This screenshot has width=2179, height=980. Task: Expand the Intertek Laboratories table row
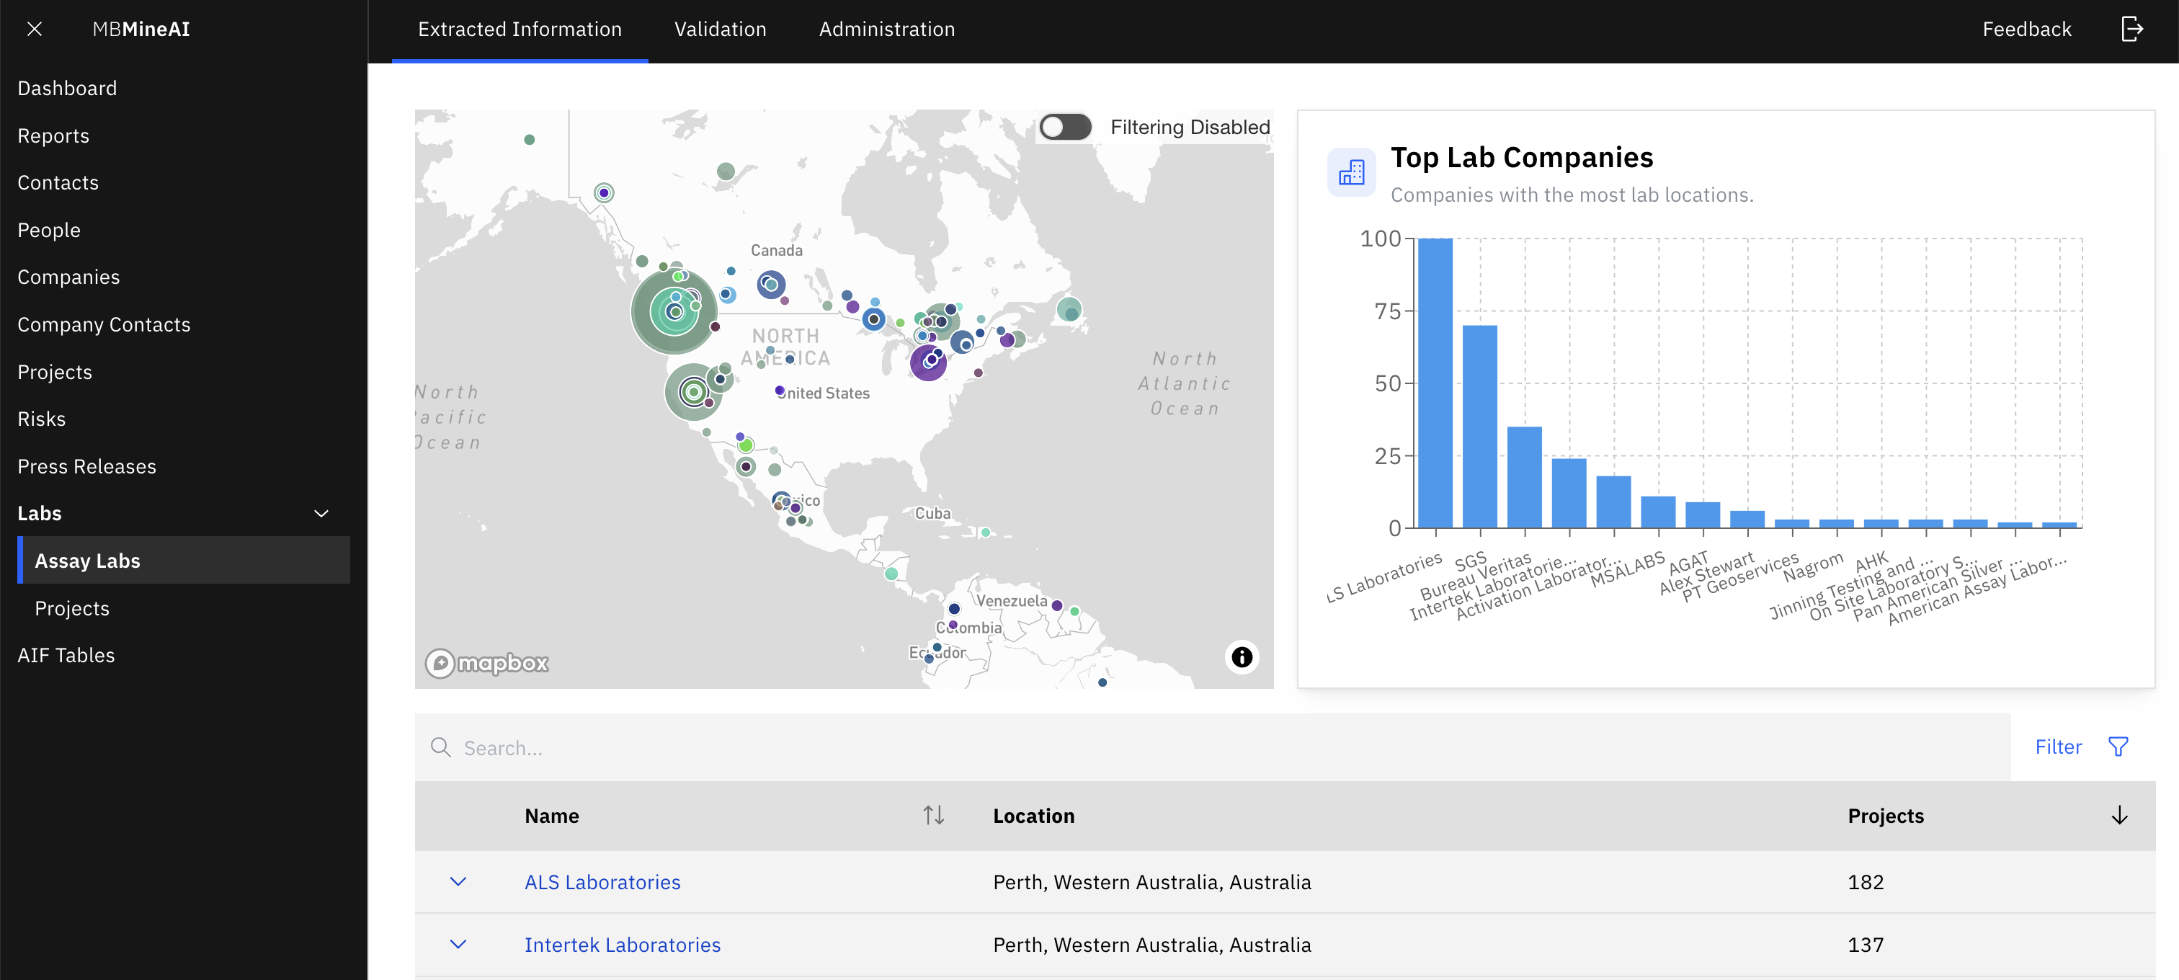[458, 945]
